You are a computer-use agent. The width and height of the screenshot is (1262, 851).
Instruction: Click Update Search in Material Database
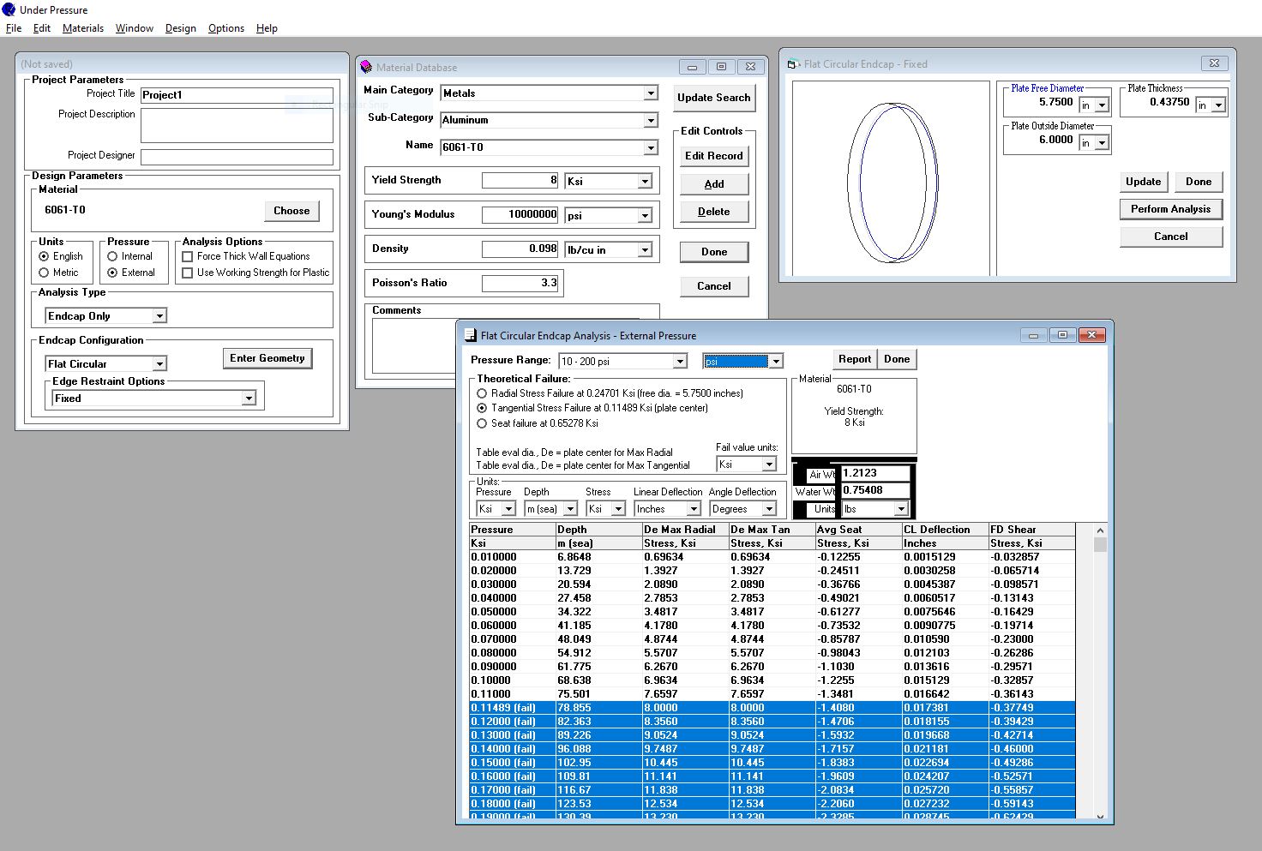pos(714,98)
